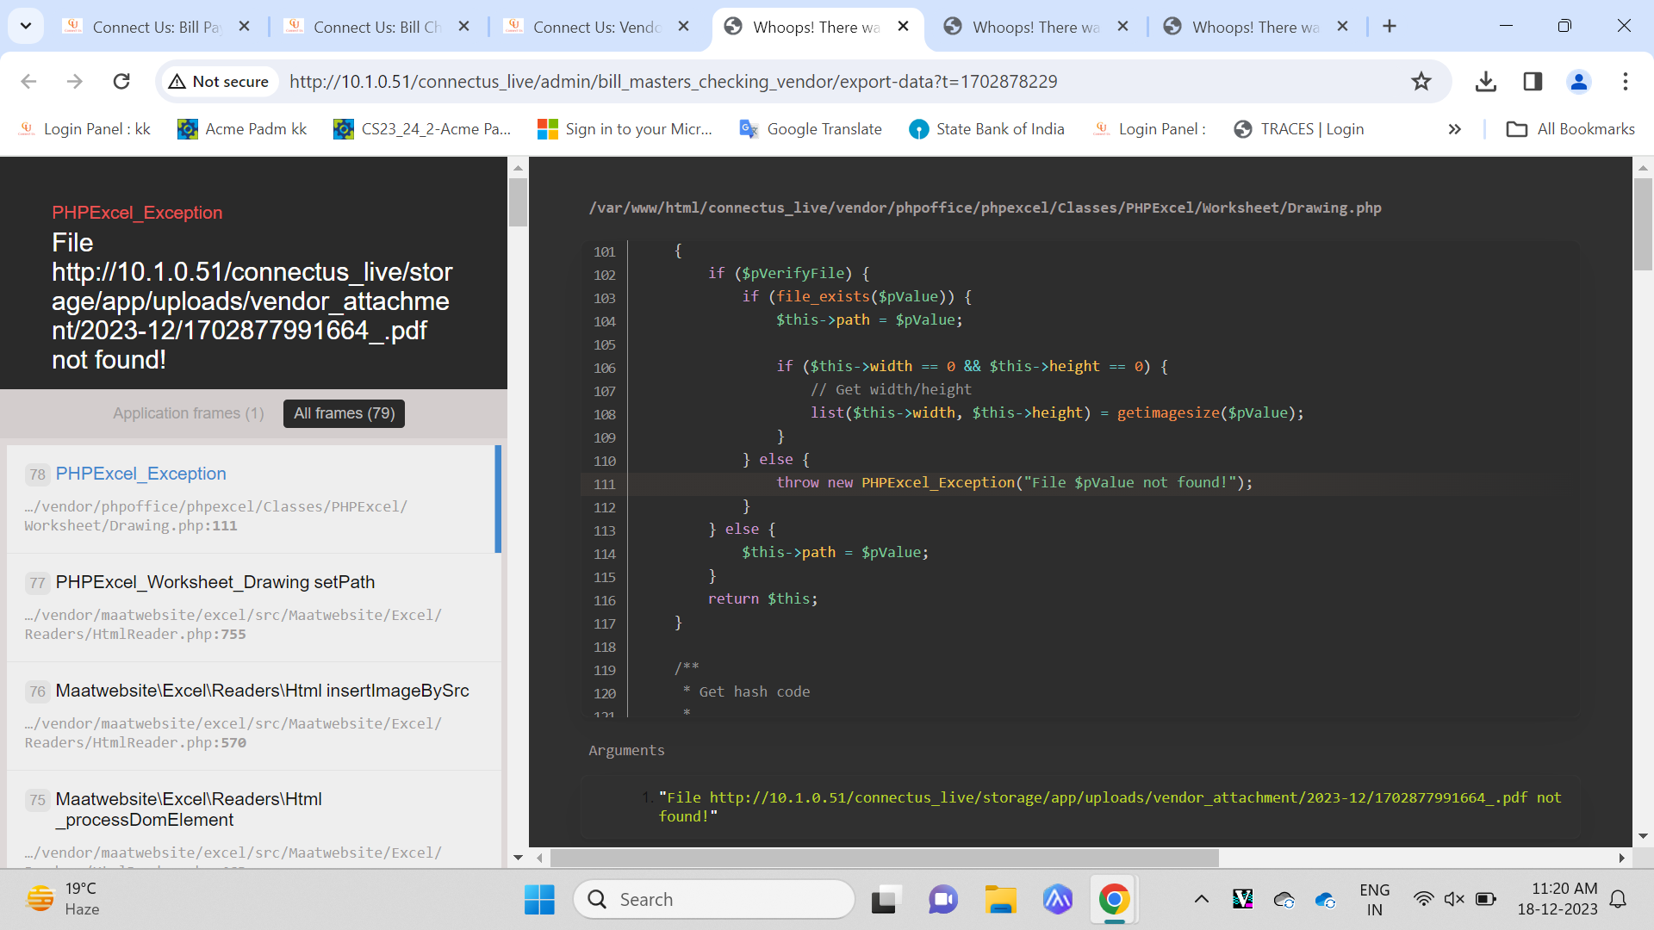Viewport: 1654px width, 930px height.
Task: Open Login Panel : kk bookmark
Action: click(84, 129)
